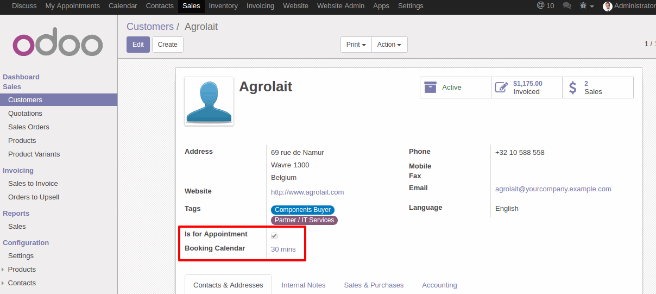Click the Sales dollar sign icon
The image size is (656, 294).
click(x=573, y=87)
